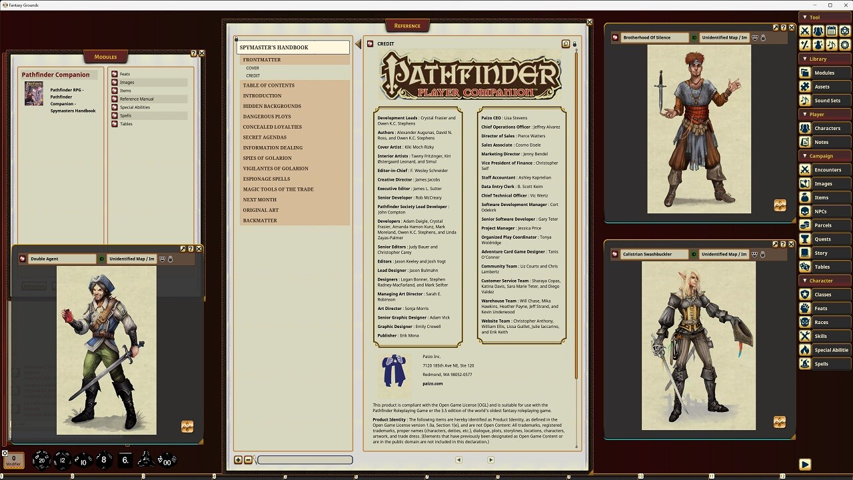The height and width of the screenshot is (480, 853).
Task: Toggle ID on the Brotherhood Of Silence window
Action: coord(694,37)
